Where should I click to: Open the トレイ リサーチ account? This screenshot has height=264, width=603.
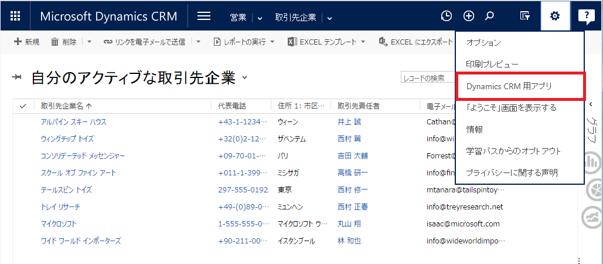(x=60, y=207)
